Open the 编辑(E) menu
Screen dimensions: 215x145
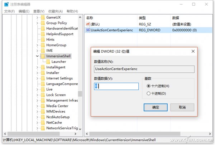click(x=24, y=11)
